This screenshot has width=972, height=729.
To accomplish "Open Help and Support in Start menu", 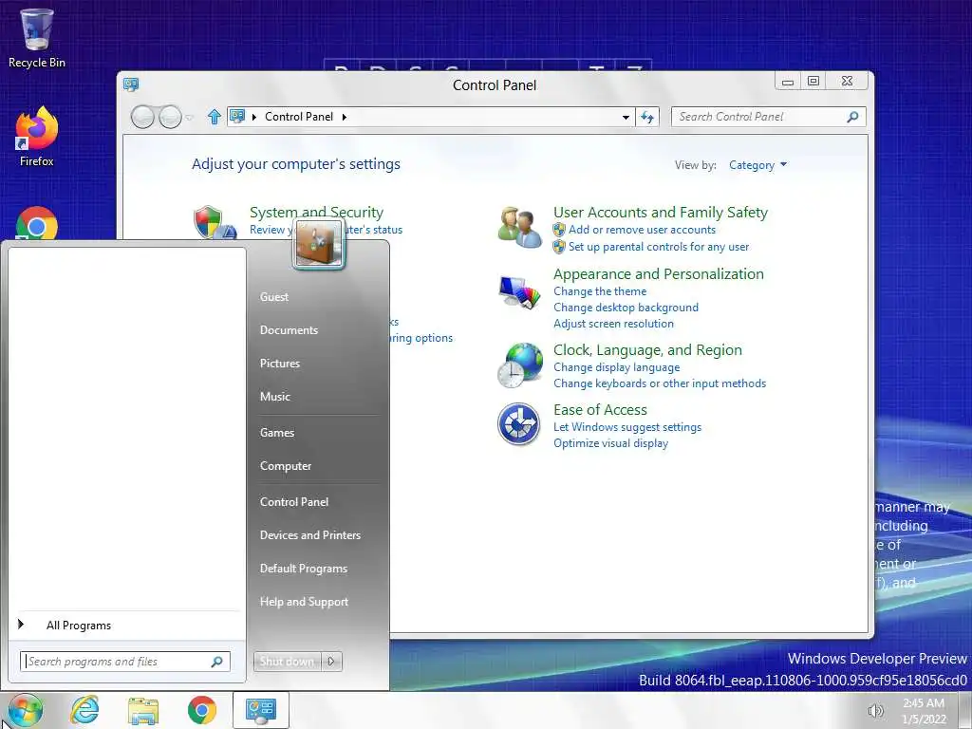I will click(304, 602).
